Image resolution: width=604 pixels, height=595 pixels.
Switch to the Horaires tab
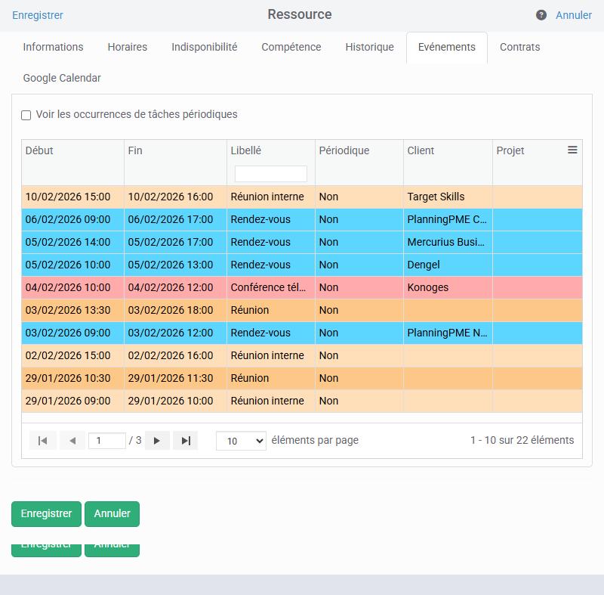tap(128, 47)
